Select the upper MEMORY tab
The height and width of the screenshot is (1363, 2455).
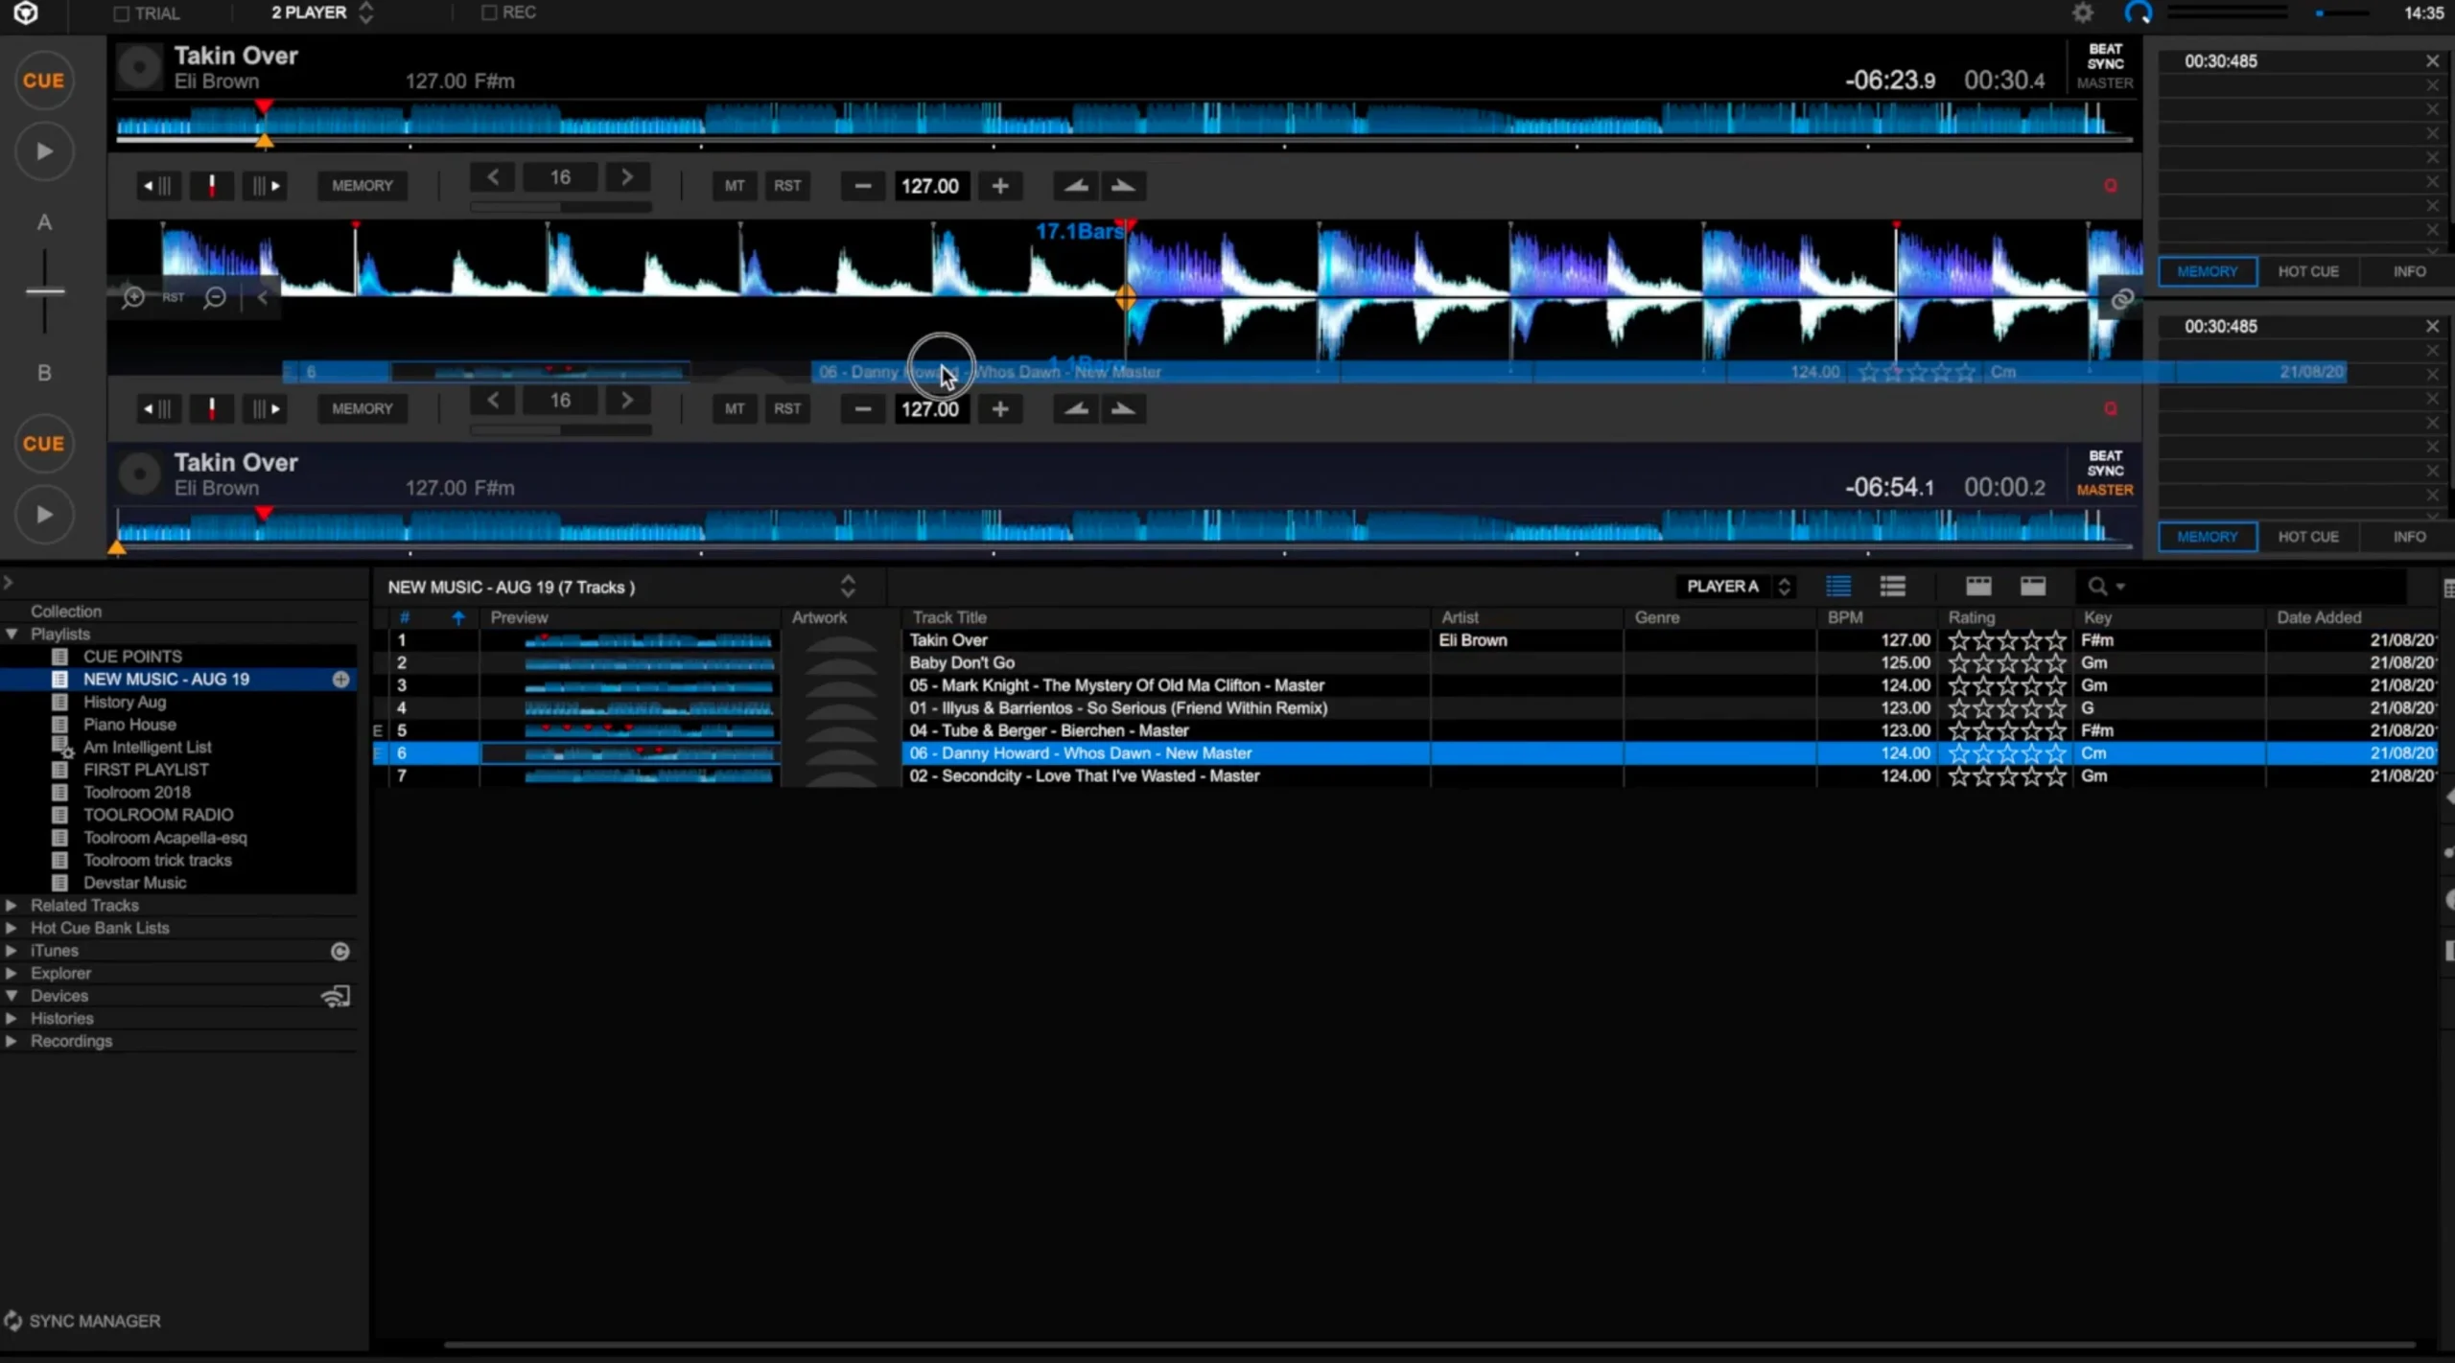2207,272
